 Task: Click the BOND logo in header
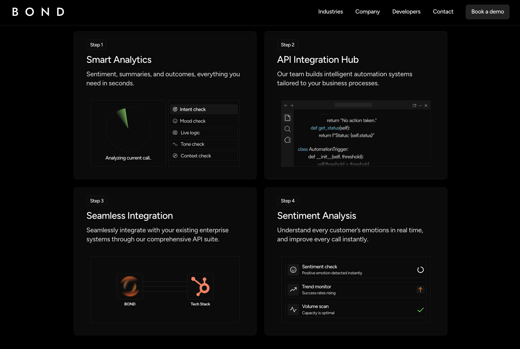point(38,12)
